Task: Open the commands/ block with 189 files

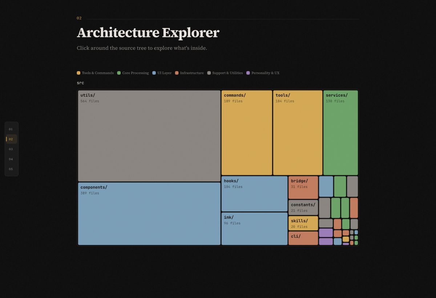Action: coord(247,133)
